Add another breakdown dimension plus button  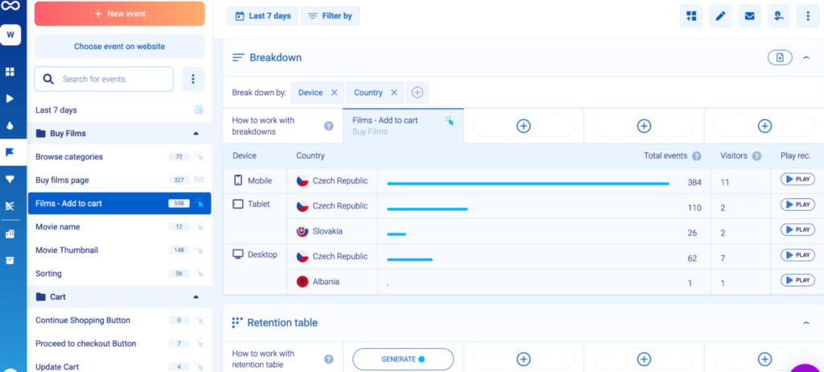(x=418, y=93)
